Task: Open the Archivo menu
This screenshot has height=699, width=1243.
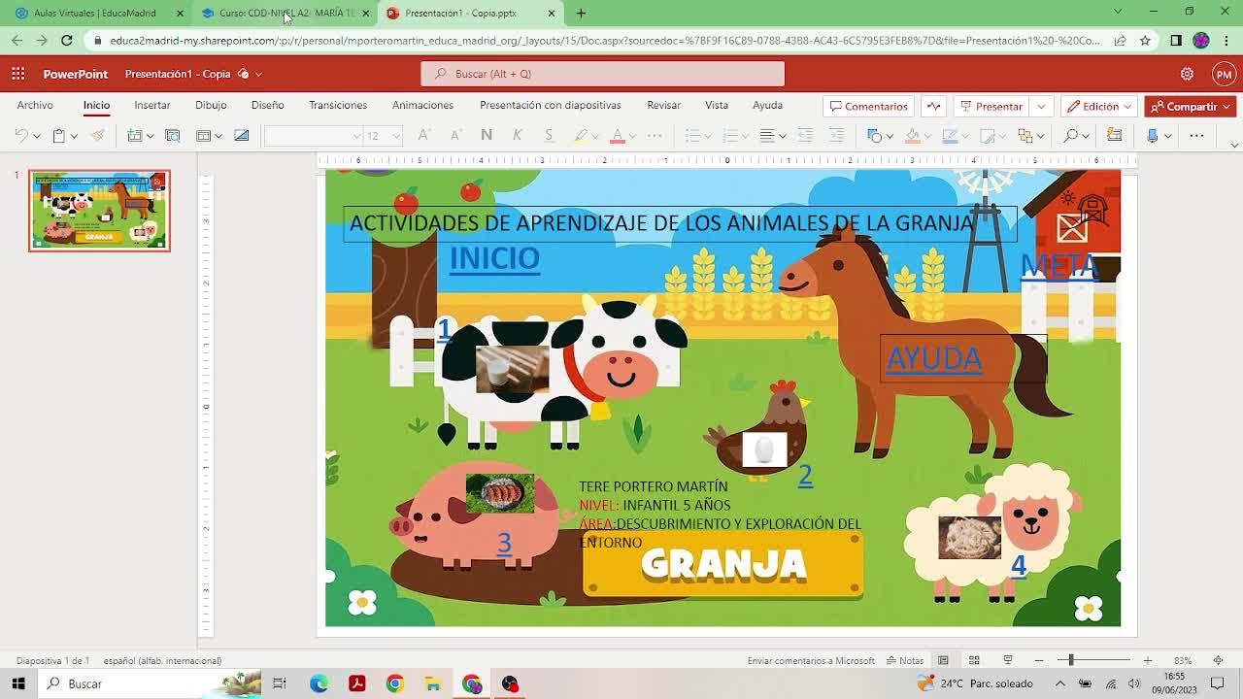Action: coord(35,105)
